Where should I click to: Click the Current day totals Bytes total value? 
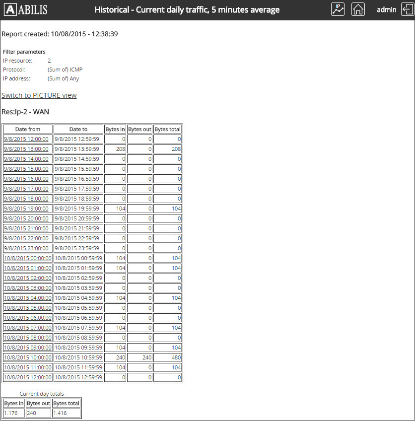[66, 413]
